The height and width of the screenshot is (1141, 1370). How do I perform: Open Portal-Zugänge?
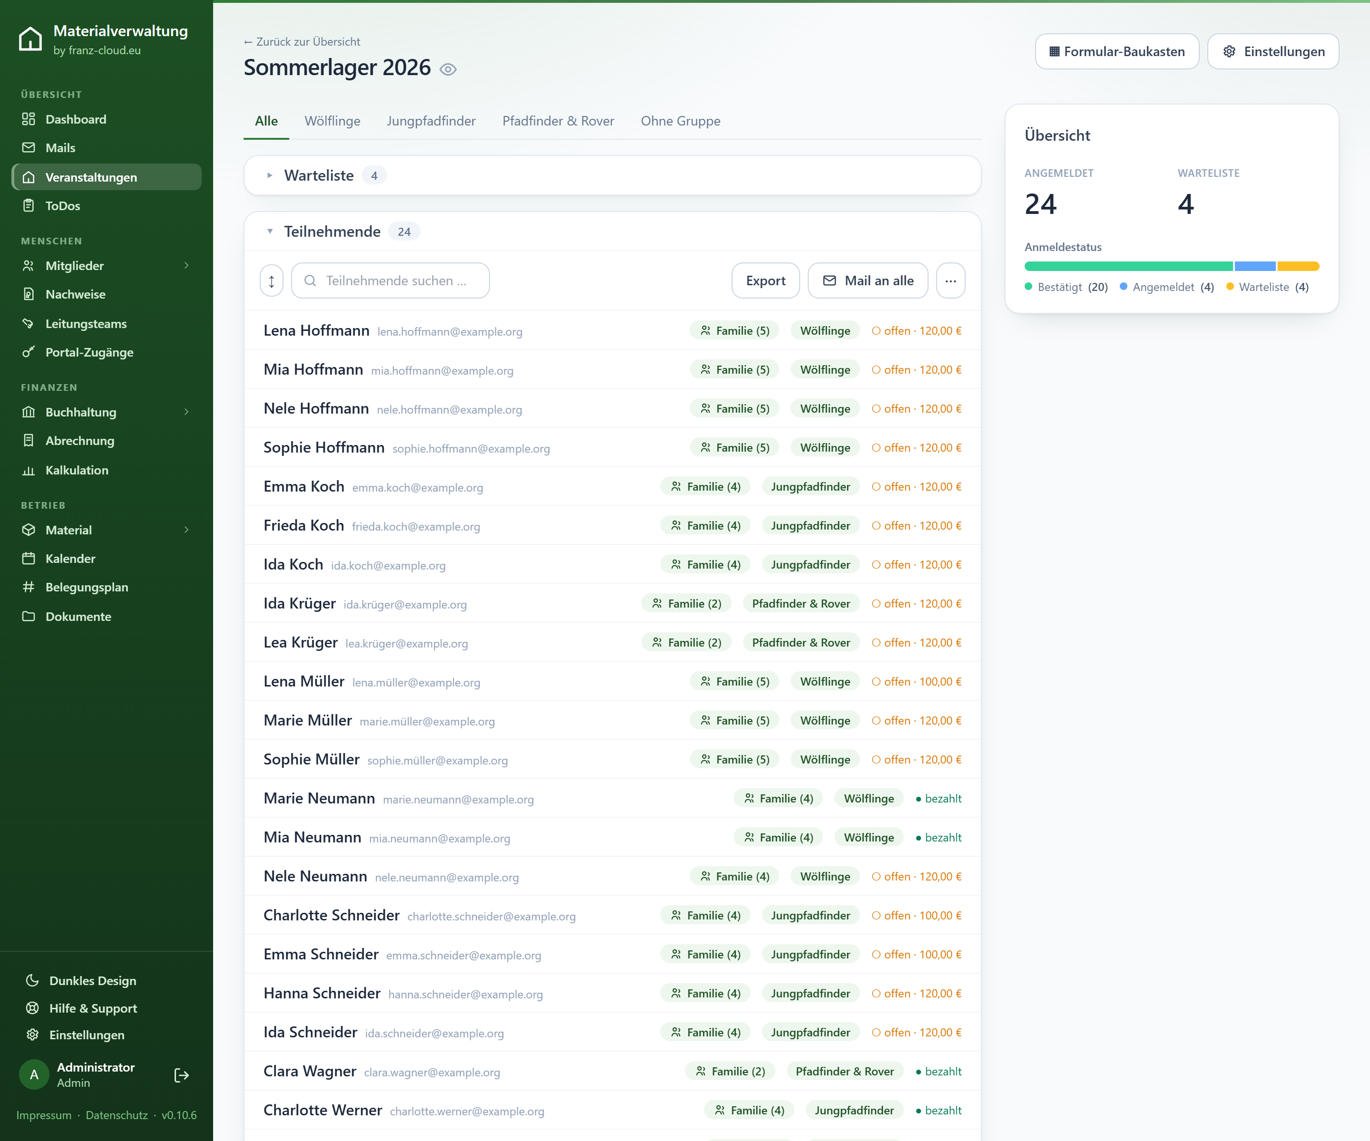107,352
